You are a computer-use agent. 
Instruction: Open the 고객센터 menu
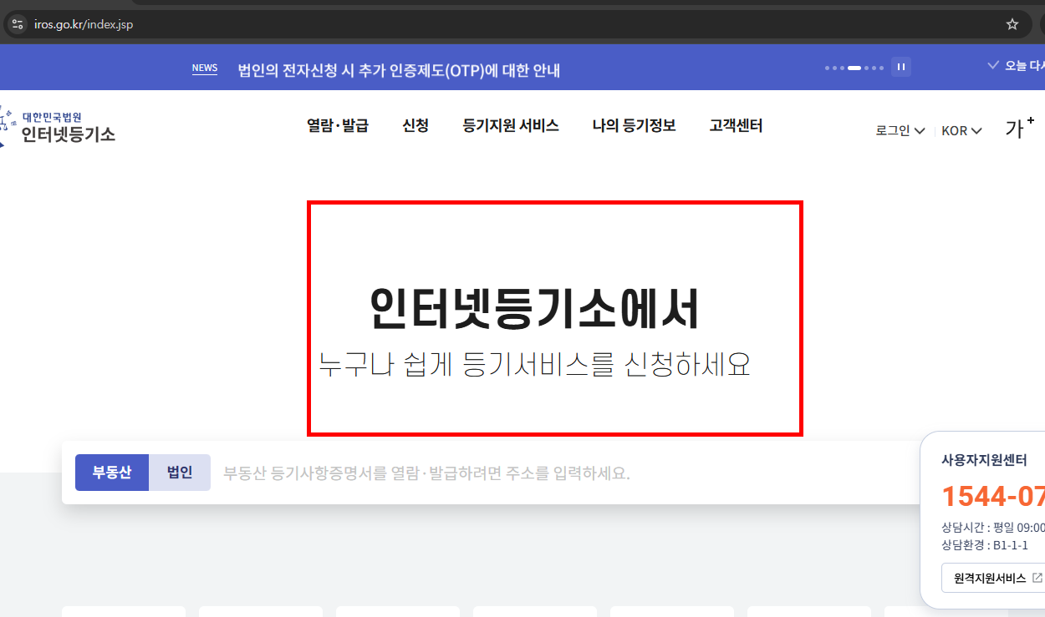[x=735, y=126]
